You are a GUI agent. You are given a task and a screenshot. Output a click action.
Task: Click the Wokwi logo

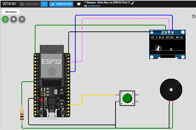[10, 4]
